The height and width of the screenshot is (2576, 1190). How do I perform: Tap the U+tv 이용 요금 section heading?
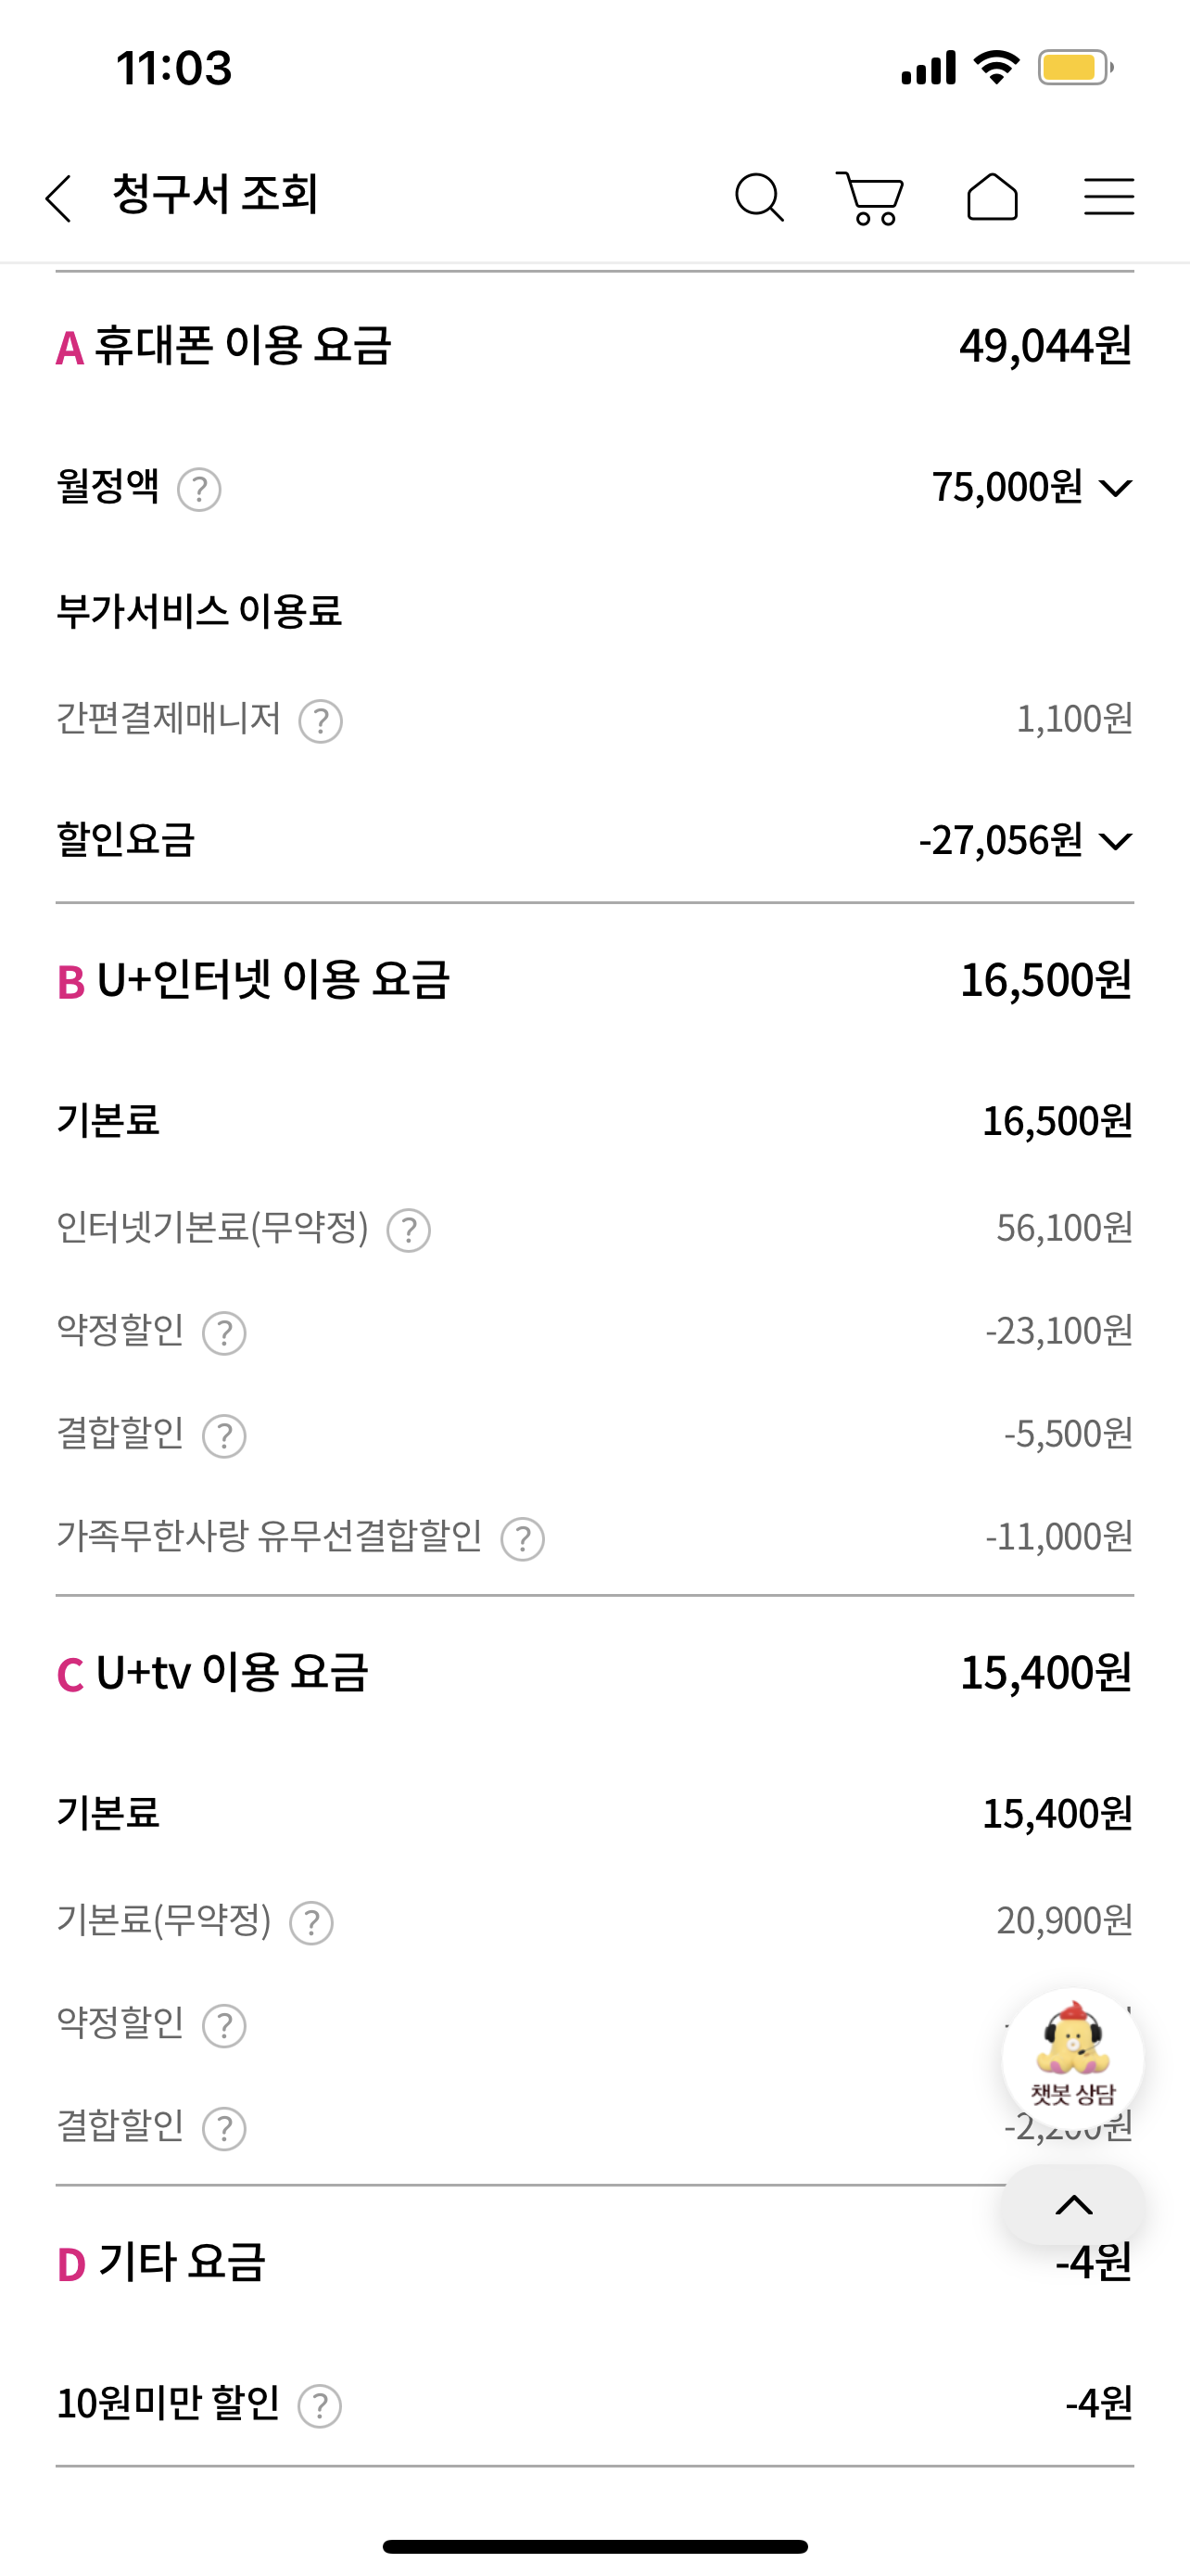point(232,1673)
